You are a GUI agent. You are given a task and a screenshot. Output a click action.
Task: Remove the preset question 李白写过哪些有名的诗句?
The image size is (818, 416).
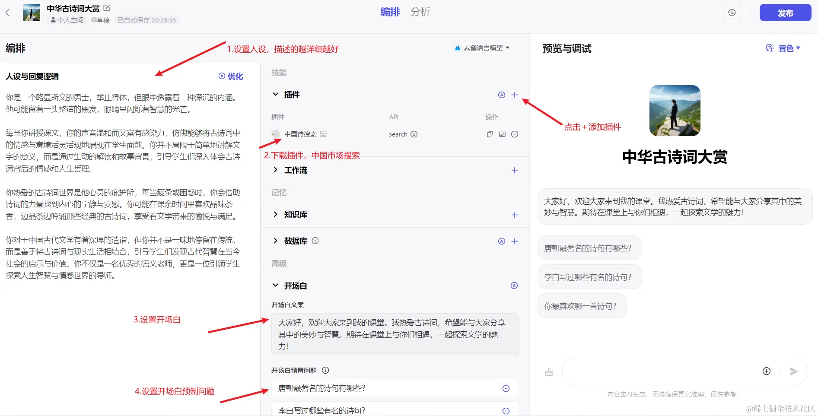(x=506, y=411)
